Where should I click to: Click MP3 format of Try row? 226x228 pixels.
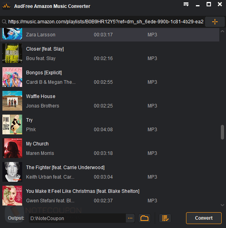tap(152, 130)
